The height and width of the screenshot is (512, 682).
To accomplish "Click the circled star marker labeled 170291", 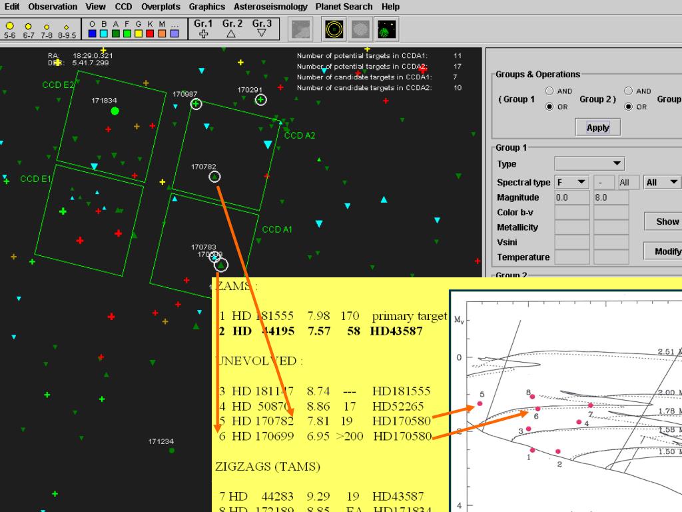I will click(260, 100).
